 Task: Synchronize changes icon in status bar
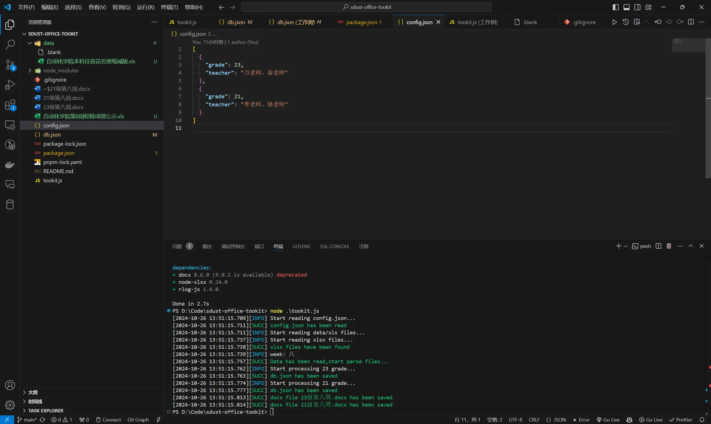point(42,420)
